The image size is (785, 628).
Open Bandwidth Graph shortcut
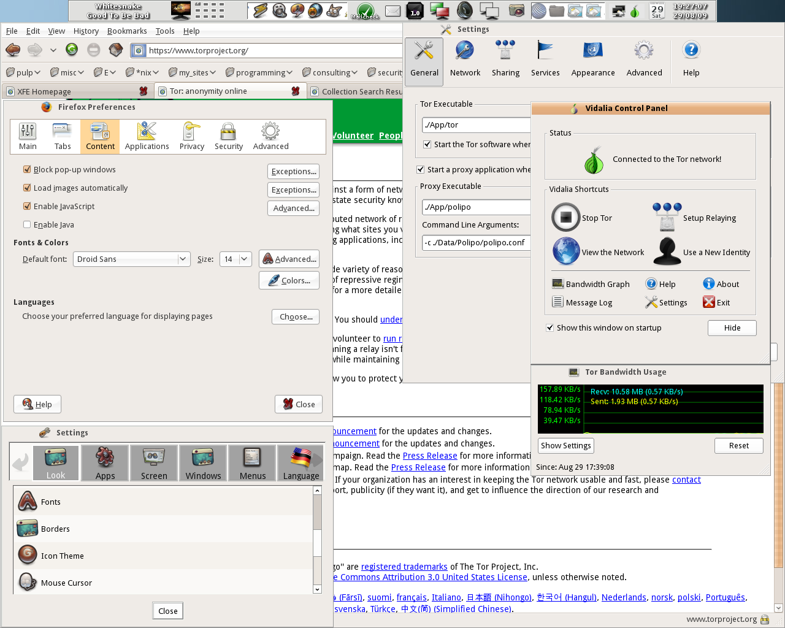tap(591, 284)
